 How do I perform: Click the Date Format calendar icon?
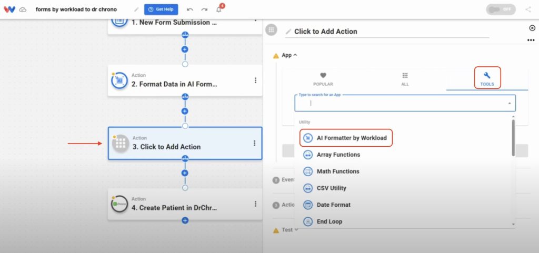307,205
